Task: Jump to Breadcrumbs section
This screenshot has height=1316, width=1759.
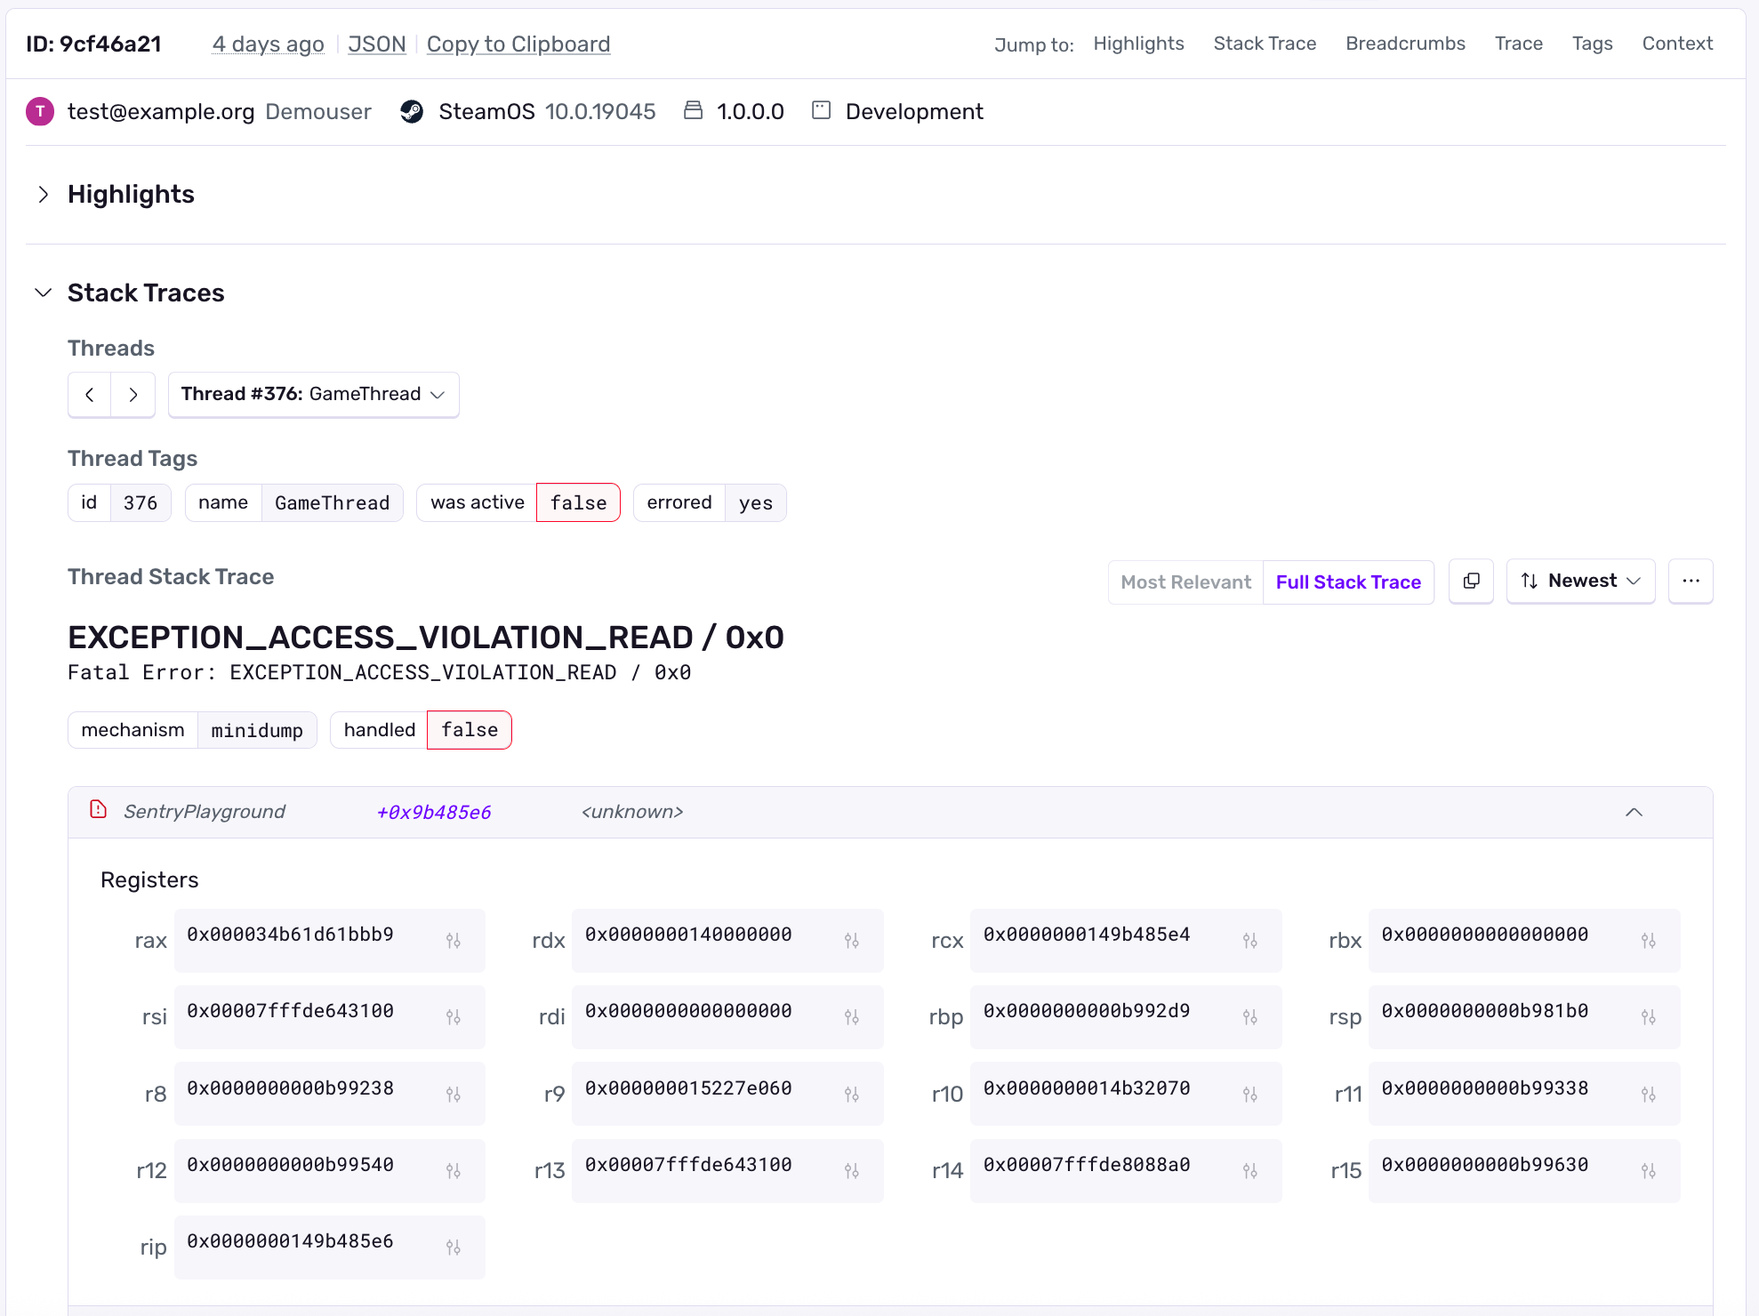Action: [x=1405, y=44]
